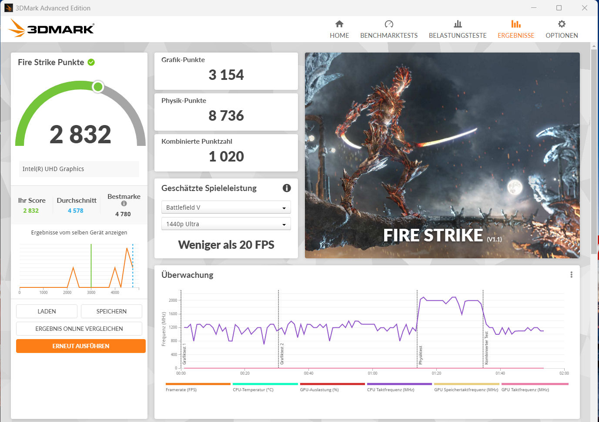Minimize the 3DMark window
The image size is (599, 422).
[534, 8]
